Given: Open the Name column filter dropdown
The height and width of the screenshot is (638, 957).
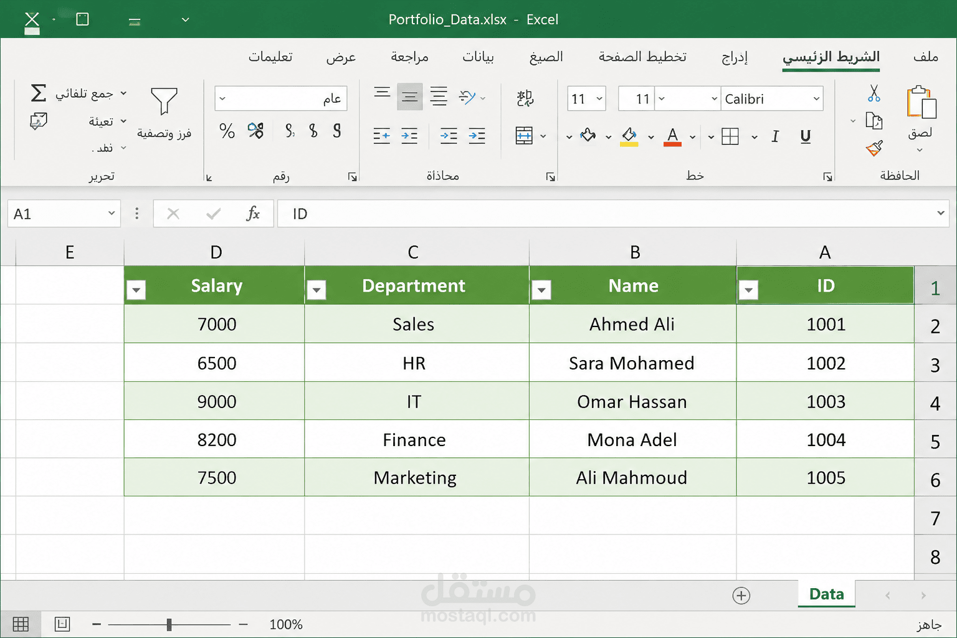Looking at the screenshot, I should pos(541,290).
